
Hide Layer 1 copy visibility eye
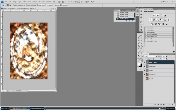[145, 66]
